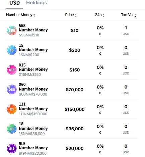This screenshot has width=145, height=157.
Task: Open 9t9NM/$20,000 pair row
Action: [x=72, y=148]
